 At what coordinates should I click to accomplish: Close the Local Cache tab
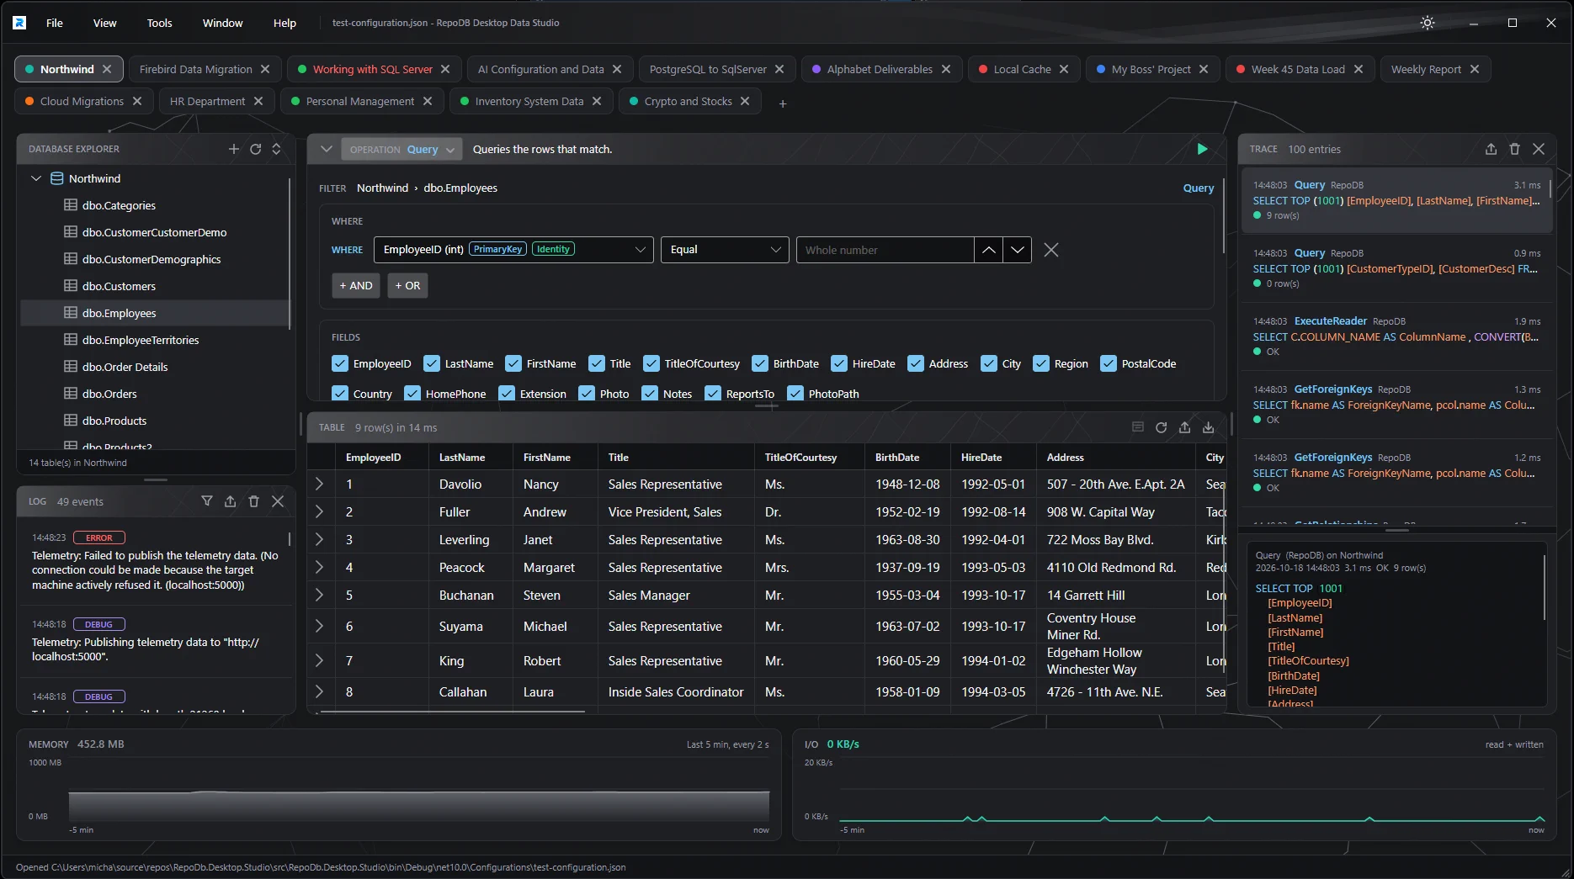[x=1064, y=69]
